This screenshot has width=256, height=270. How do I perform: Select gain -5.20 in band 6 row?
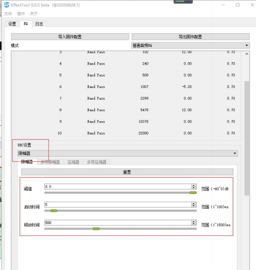pyautogui.click(x=187, y=87)
